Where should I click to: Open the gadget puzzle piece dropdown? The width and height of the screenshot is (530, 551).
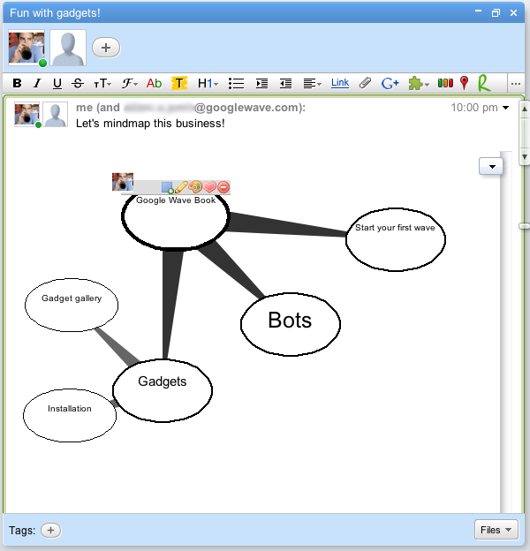[419, 84]
